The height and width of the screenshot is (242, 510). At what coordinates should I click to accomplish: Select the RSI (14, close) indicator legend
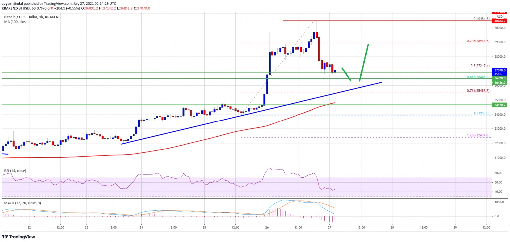(x=15, y=171)
